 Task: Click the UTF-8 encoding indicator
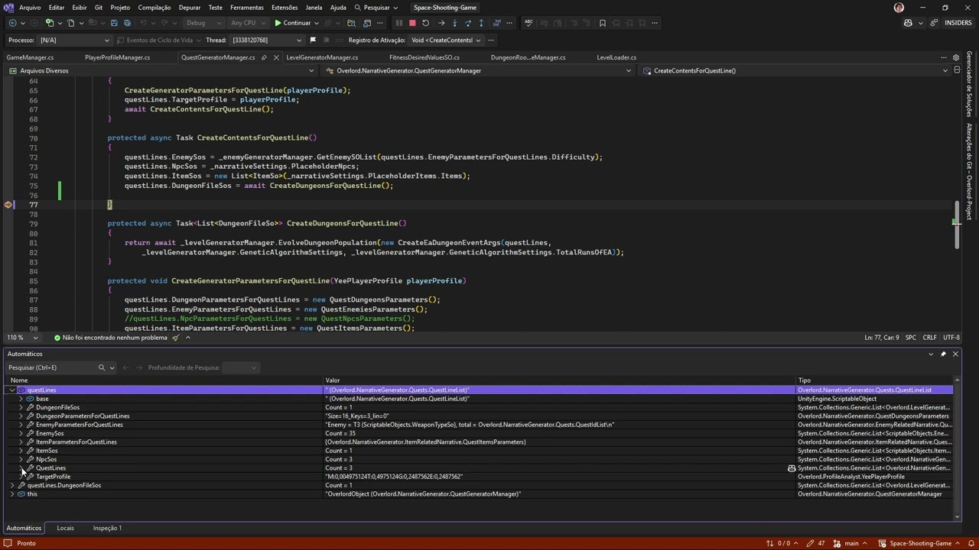pyautogui.click(x=951, y=338)
